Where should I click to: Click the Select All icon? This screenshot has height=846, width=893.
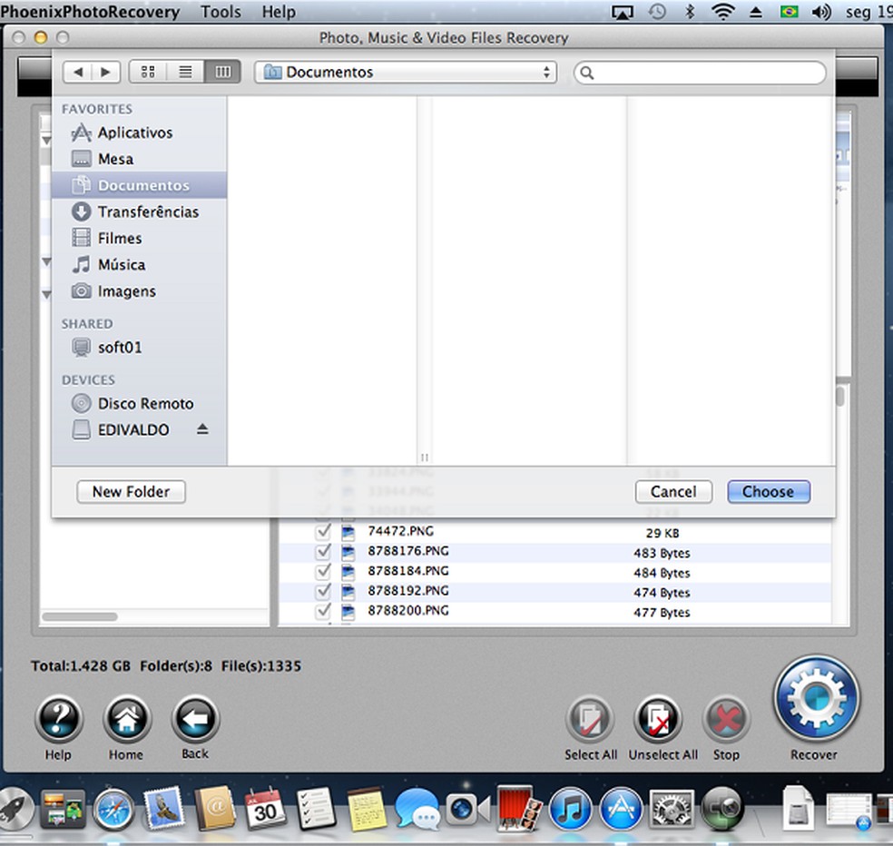point(590,718)
